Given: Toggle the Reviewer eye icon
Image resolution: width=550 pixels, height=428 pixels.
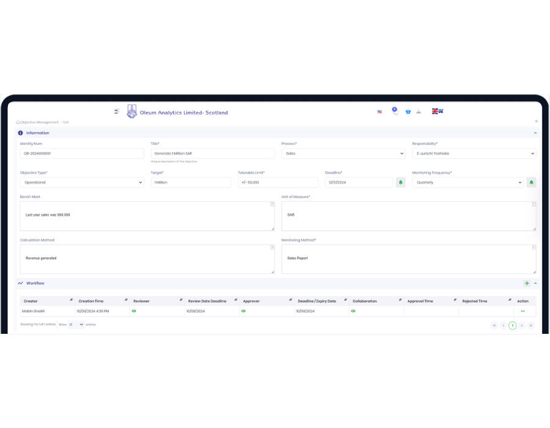Looking at the screenshot, I should coord(134,311).
